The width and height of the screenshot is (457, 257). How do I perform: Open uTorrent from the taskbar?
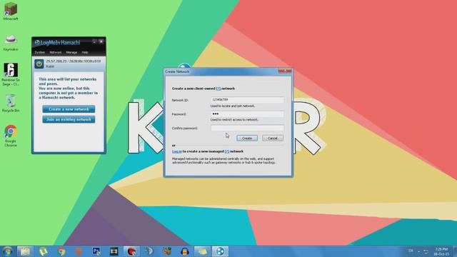[x=44, y=251]
